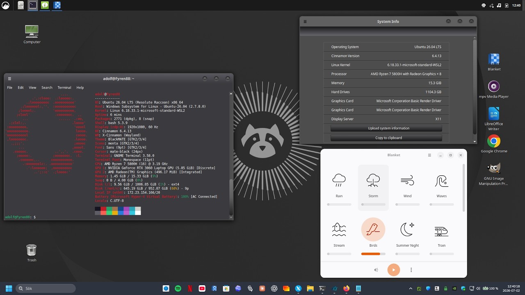Select the Stream sound icon in Blanket
The width and height of the screenshot is (525, 295).
(x=339, y=230)
